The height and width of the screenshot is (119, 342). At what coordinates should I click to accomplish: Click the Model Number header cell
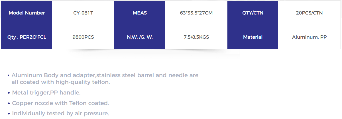tap(27, 13)
